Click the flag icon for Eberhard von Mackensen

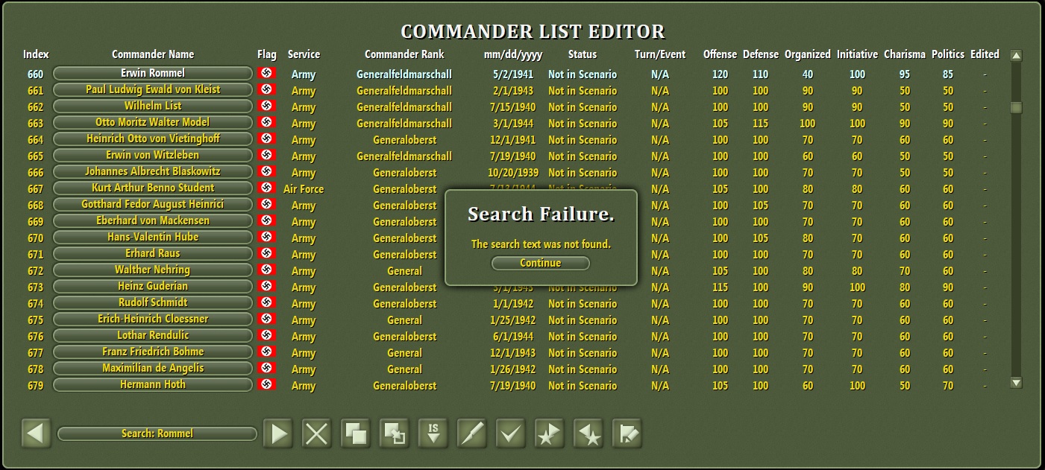click(267, 220)
